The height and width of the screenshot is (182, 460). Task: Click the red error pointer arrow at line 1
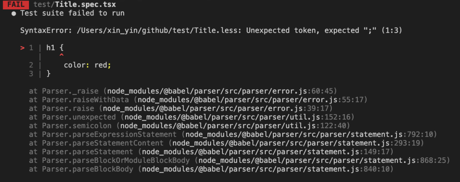click(22, 48)
